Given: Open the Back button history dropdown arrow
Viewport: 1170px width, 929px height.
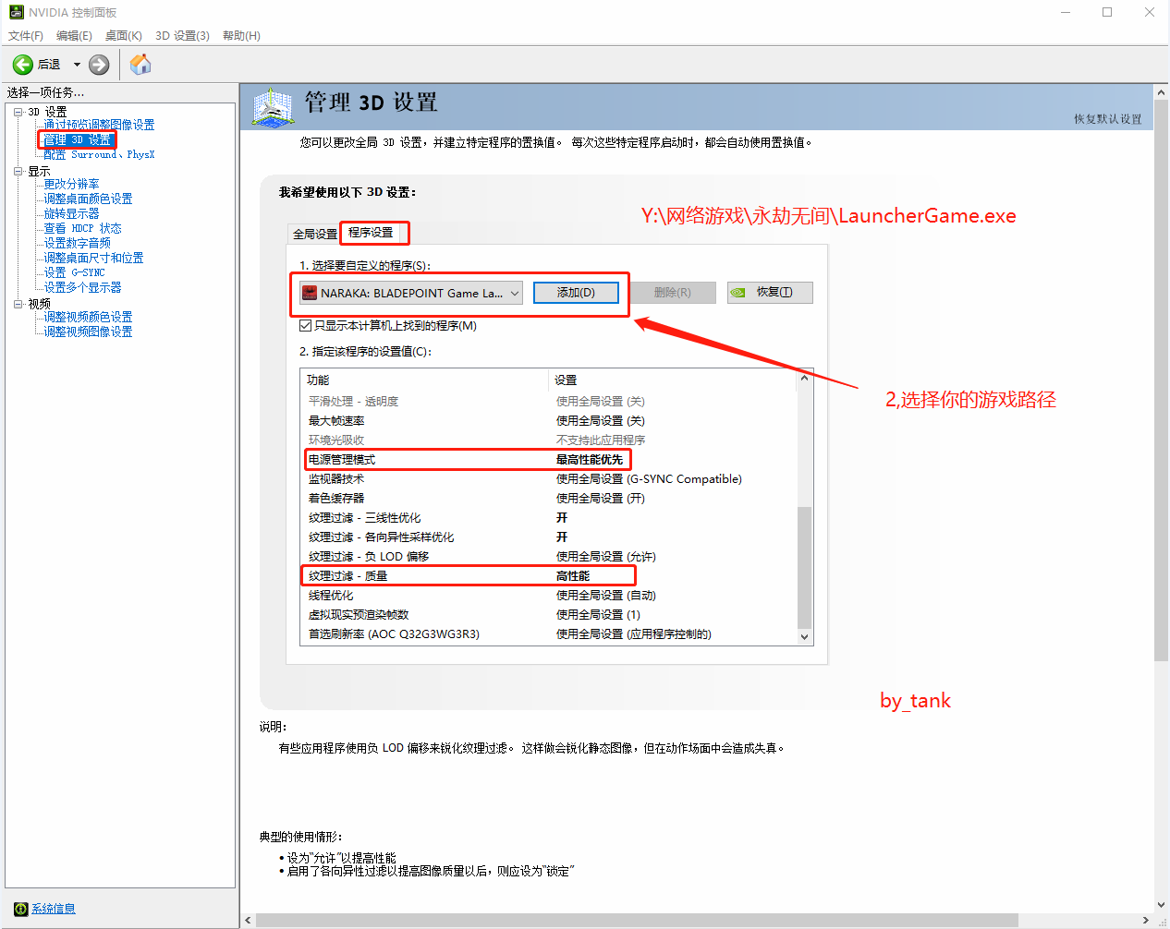Looking at the screenshot, I should pyautogui.click(x=77, y=65).
